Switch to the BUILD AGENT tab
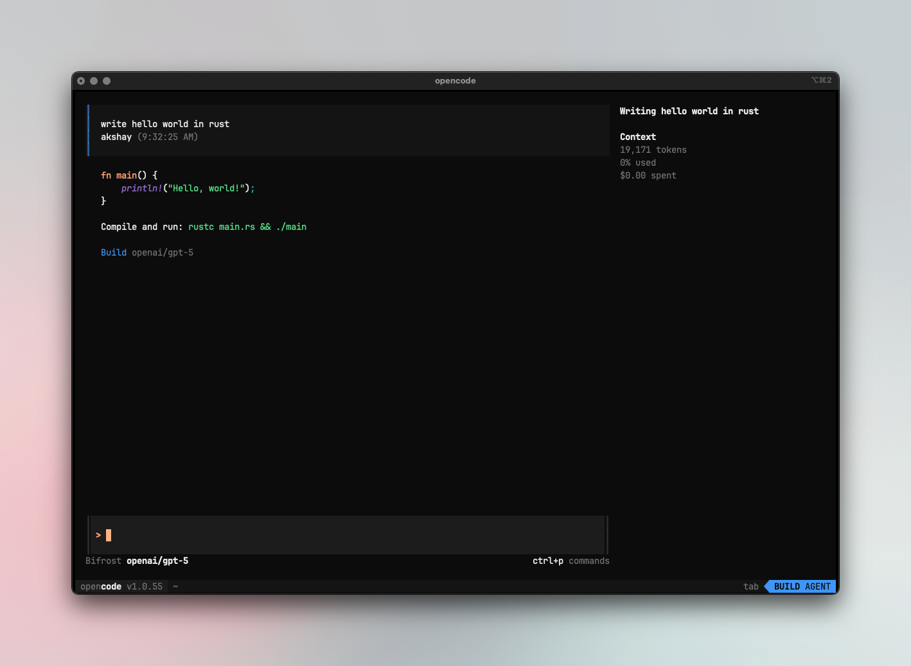This screenshot has width=911, height=666. coord(801,586)
